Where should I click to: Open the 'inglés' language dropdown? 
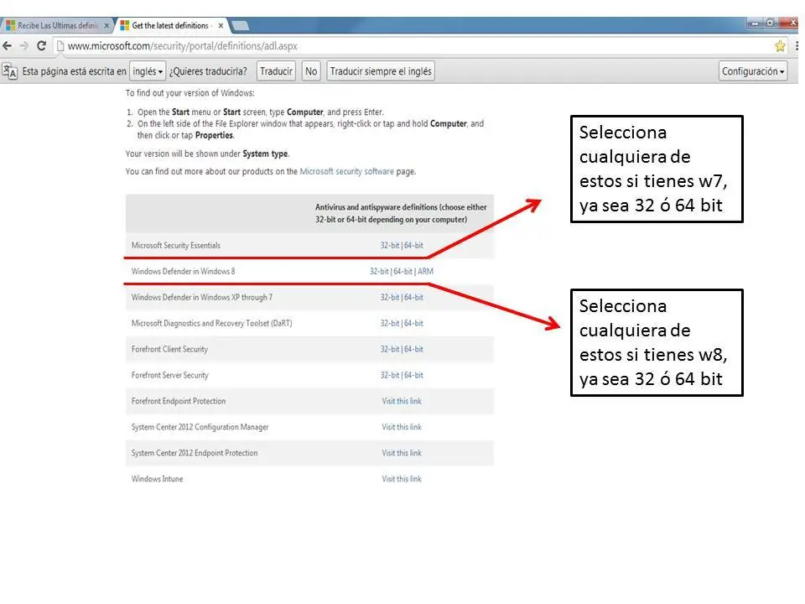pyautogui.click(x=148, y=71)
